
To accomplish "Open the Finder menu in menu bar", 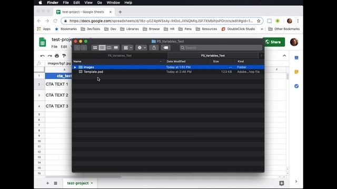I will 53,3.
